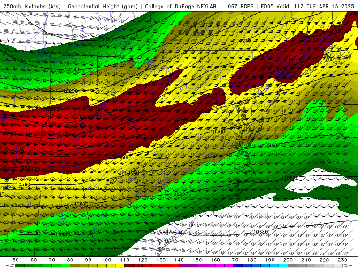358x268 pixels.
Task: Click the '250mb Isotachs (kts)' title text
Action: click(32, 7)
